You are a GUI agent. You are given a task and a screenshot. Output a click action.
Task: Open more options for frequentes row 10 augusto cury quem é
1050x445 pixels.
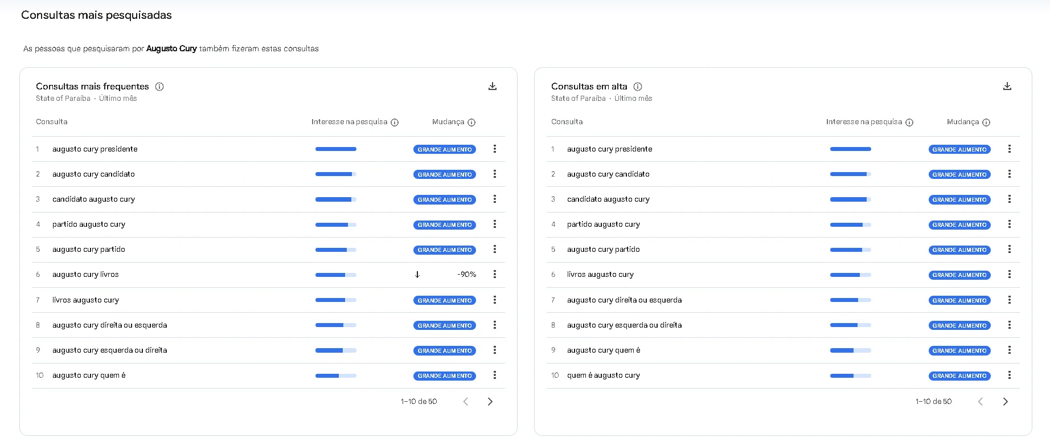[x=495, y=375]
